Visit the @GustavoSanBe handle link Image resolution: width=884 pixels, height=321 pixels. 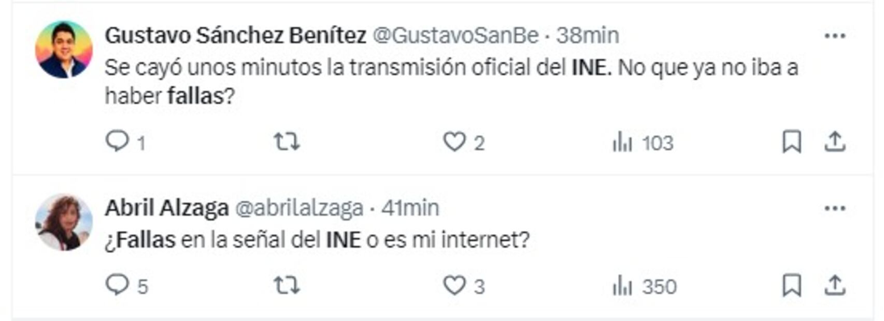point(455,36)
